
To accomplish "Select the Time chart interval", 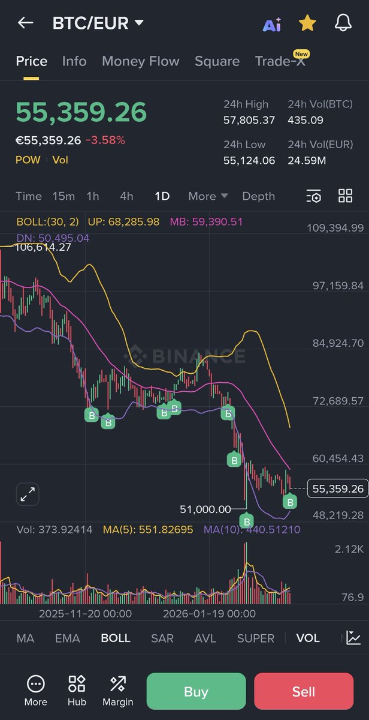I will [x=29, y=196].
